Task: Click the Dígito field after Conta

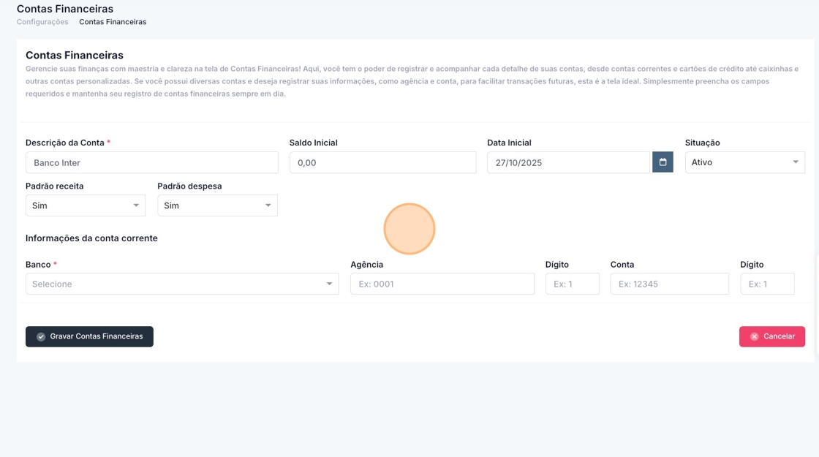Action: click(767, 284)
